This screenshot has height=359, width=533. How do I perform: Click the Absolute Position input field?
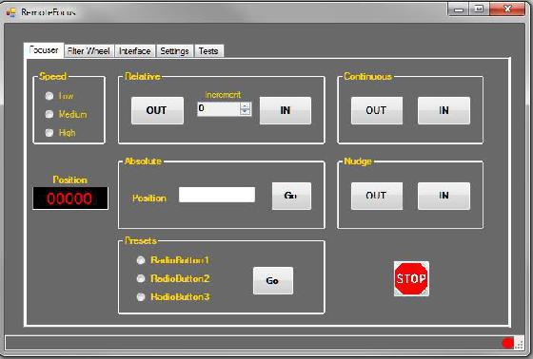pos(217,195)
